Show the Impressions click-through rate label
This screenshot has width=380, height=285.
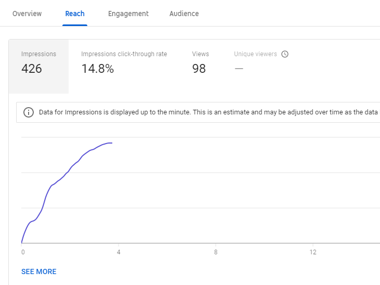[x=124, y=54]
